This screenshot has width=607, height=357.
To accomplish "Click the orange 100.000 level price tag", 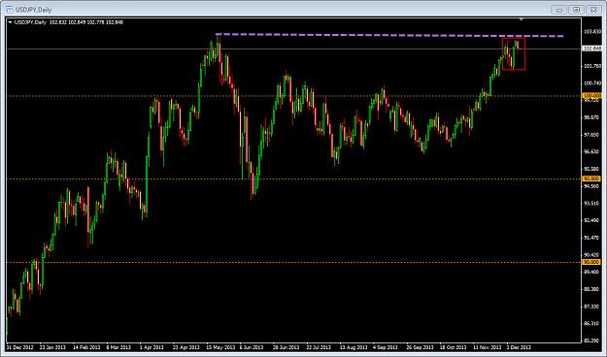I will 591,95.
